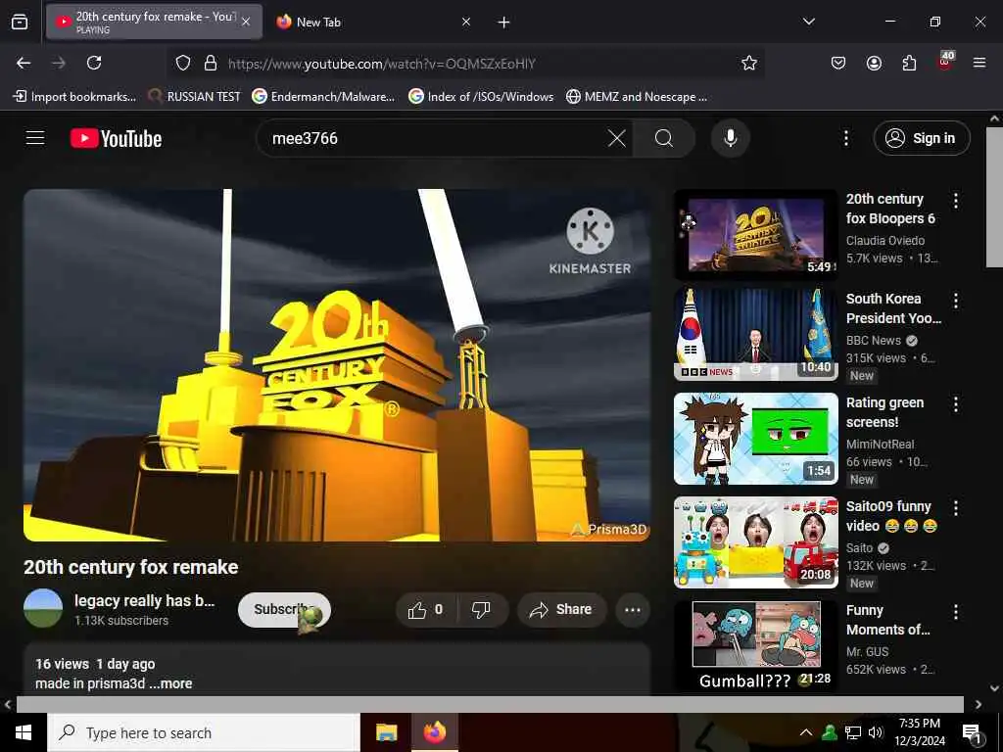Select the 20th century fox remake tab

point(154,23)
